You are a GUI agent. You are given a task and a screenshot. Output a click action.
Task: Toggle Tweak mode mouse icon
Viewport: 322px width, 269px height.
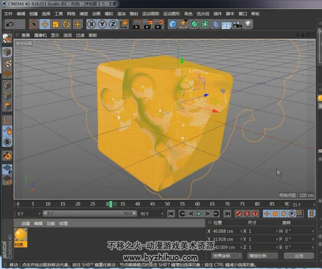click(7, 131)
